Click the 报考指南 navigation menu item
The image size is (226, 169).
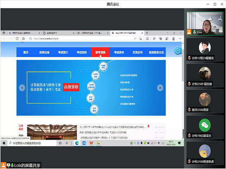tap(100, 52)
